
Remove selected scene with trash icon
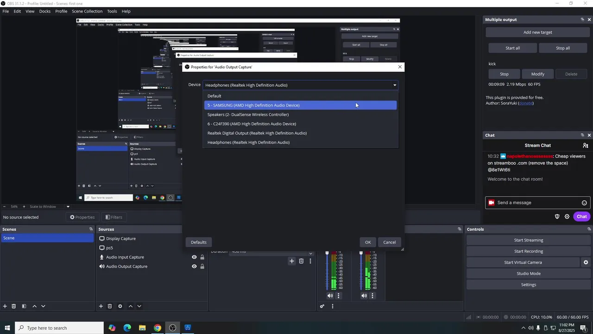(14, 306)
